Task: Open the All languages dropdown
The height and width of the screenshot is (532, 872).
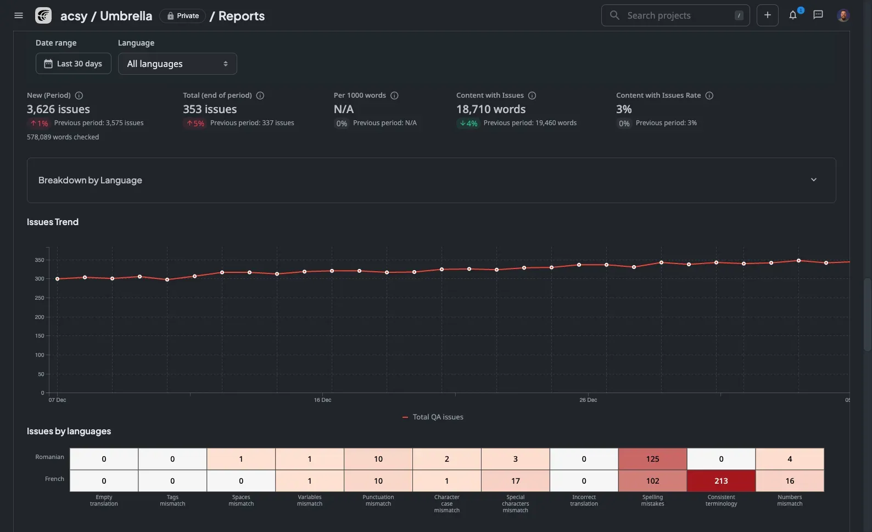Action: tap(177, 64)
